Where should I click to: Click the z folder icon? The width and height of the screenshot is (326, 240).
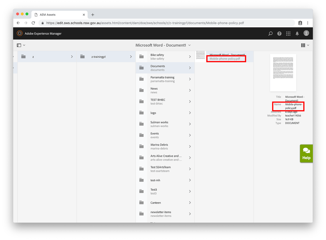click(23, 57)
